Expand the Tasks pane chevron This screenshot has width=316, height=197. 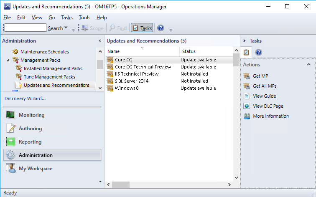pos(245,41)
